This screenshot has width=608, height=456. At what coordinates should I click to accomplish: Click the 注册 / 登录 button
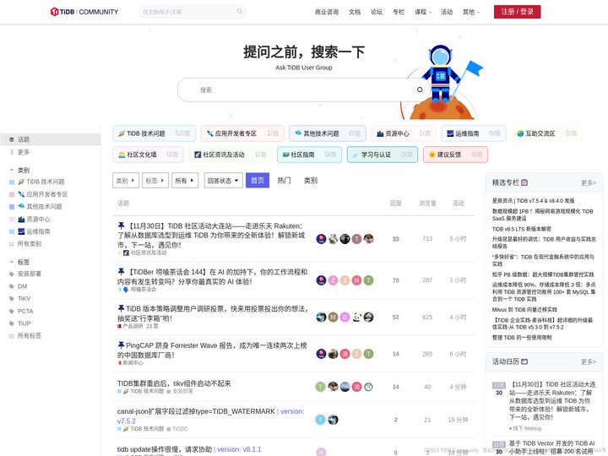517,12
